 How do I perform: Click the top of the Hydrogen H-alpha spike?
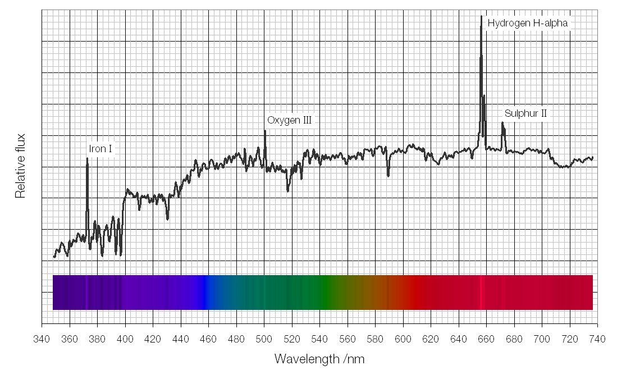tap(481, 16)
